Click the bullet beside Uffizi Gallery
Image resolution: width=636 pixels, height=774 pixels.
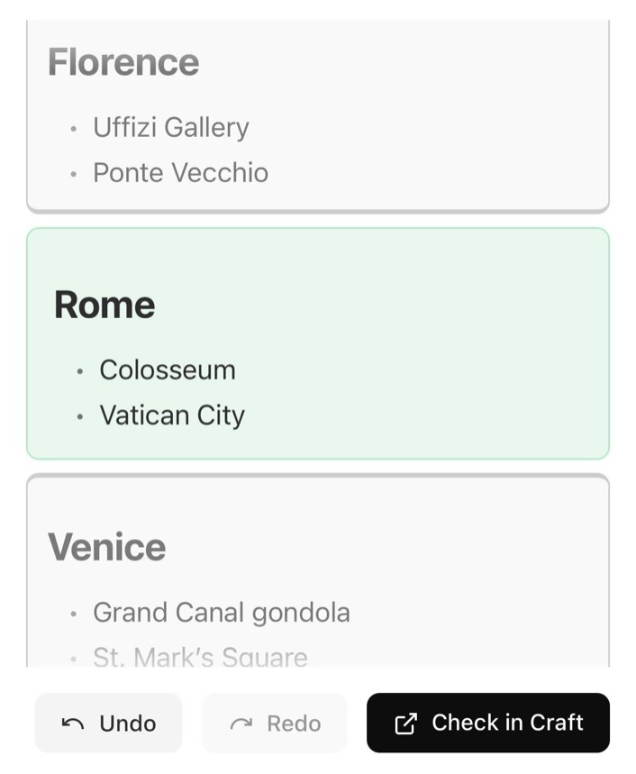tap(74, 129)
